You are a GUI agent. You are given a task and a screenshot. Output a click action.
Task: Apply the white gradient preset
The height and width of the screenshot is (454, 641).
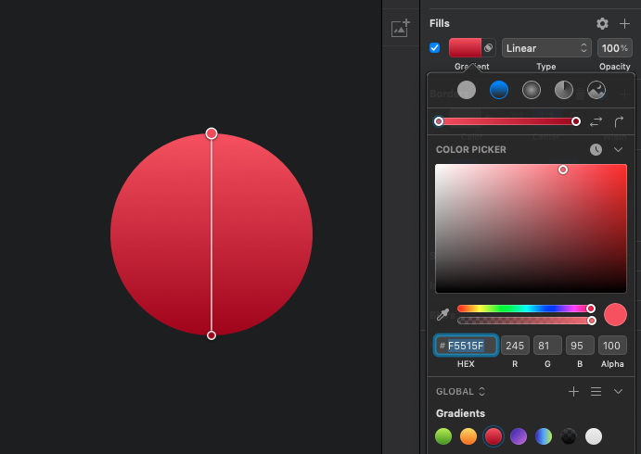tap(593, 436)
